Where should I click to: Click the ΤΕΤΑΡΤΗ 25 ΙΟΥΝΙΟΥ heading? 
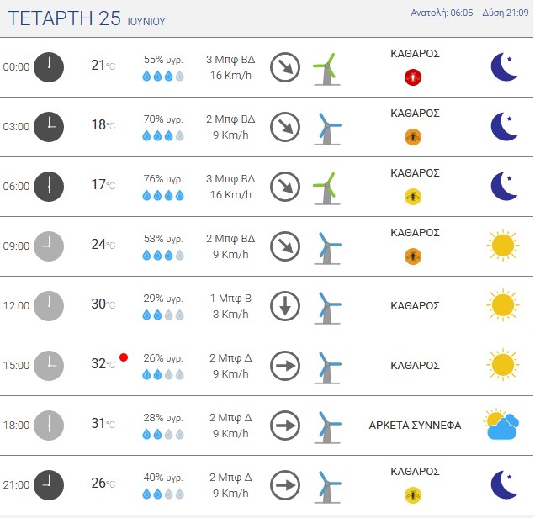tap(87, 18)
